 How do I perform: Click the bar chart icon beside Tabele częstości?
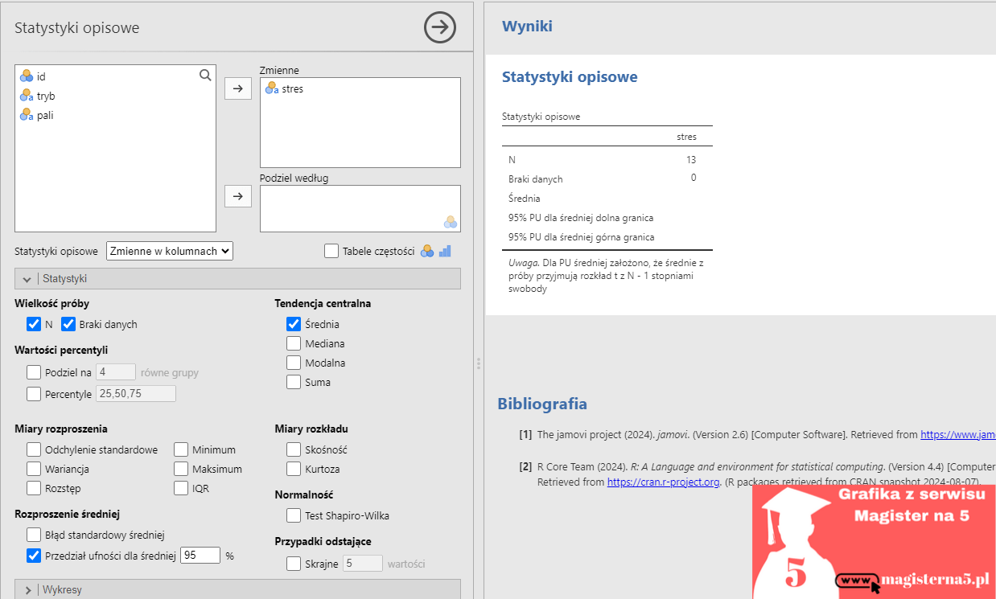[x=445, y=251]
